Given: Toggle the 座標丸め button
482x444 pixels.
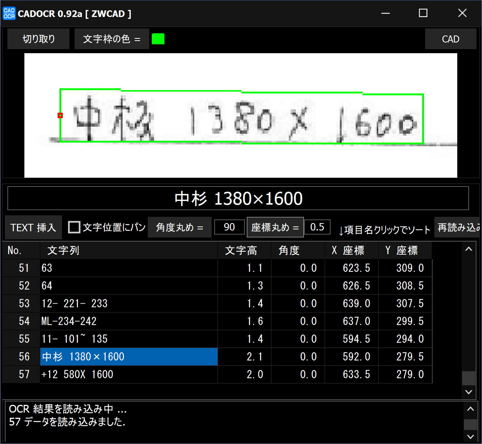Looking at the screenshot, I should [x=275, y=228].
